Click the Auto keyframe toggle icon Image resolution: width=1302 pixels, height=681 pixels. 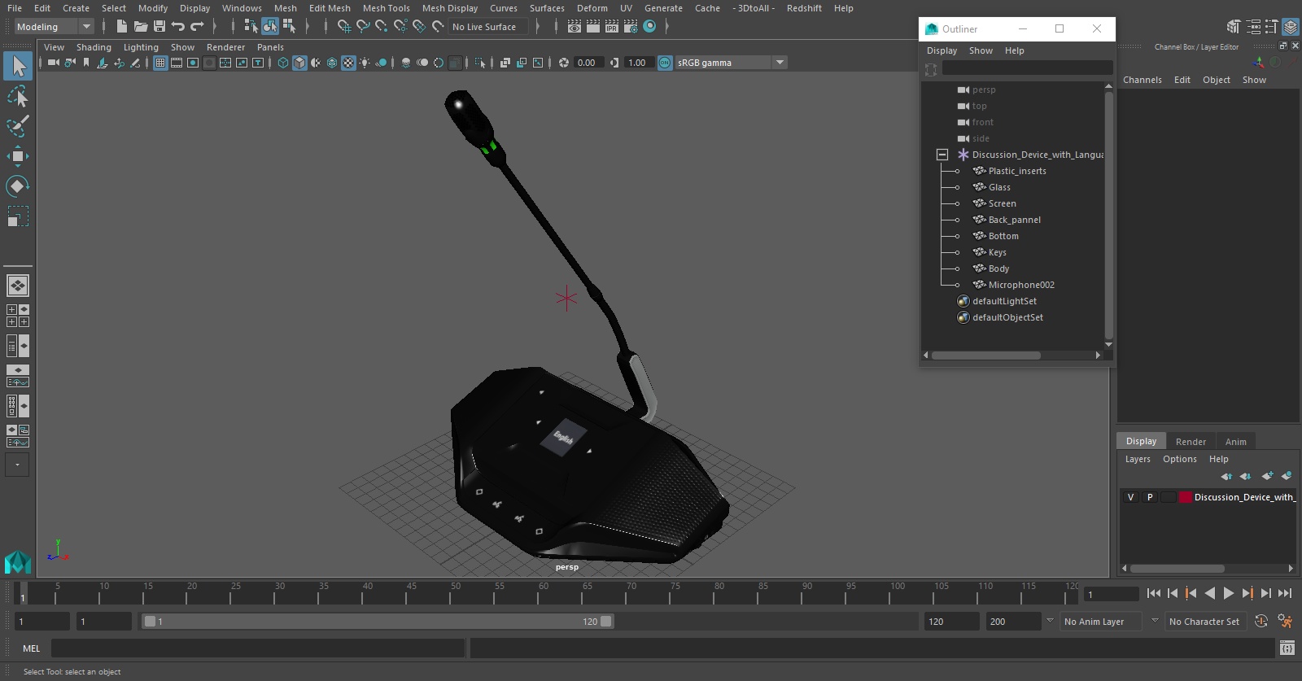(x=1261, y=622)
